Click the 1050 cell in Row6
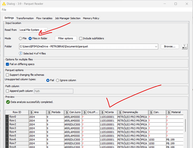 (x=157, y=139)
